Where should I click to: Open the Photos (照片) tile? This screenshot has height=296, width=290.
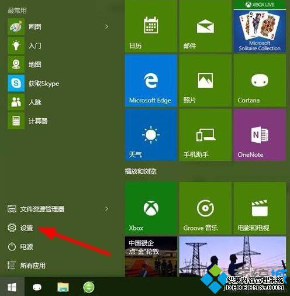pos(205,81)
